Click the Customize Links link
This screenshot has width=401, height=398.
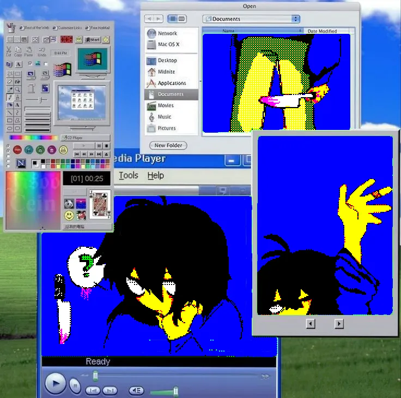[x=67, y=28]
